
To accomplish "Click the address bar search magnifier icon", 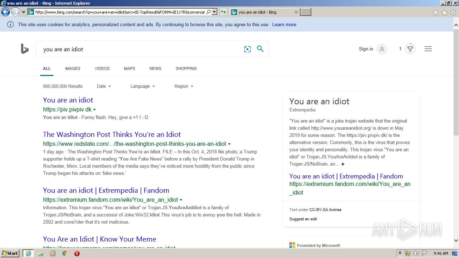I will 209,12.
